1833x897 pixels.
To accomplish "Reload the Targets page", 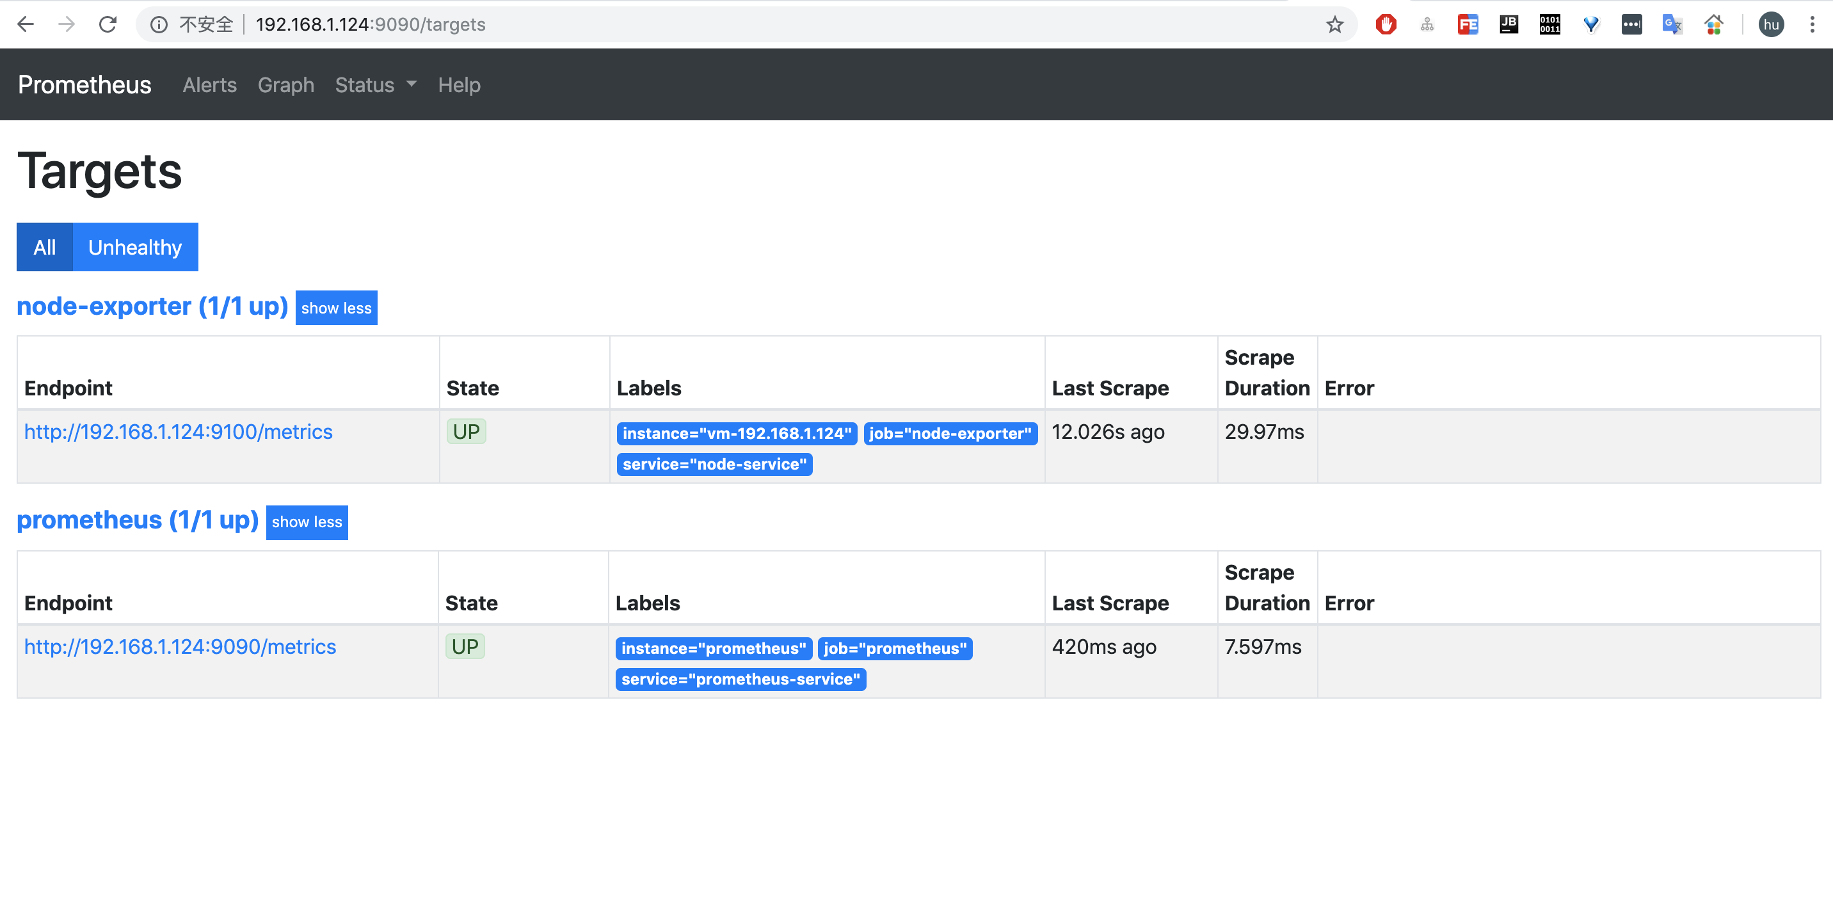I will tap(108, 24).
